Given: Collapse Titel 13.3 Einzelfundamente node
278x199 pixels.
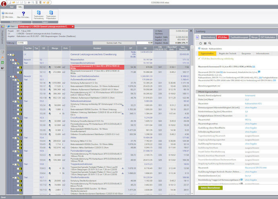Looking at the screenshot, I should coord(13,118).
